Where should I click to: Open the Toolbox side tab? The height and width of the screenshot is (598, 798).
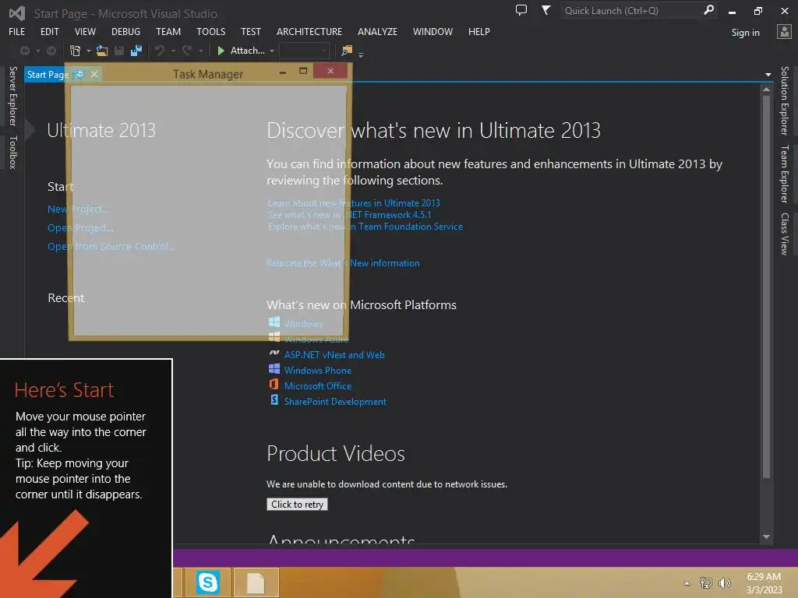click(12, 152)
